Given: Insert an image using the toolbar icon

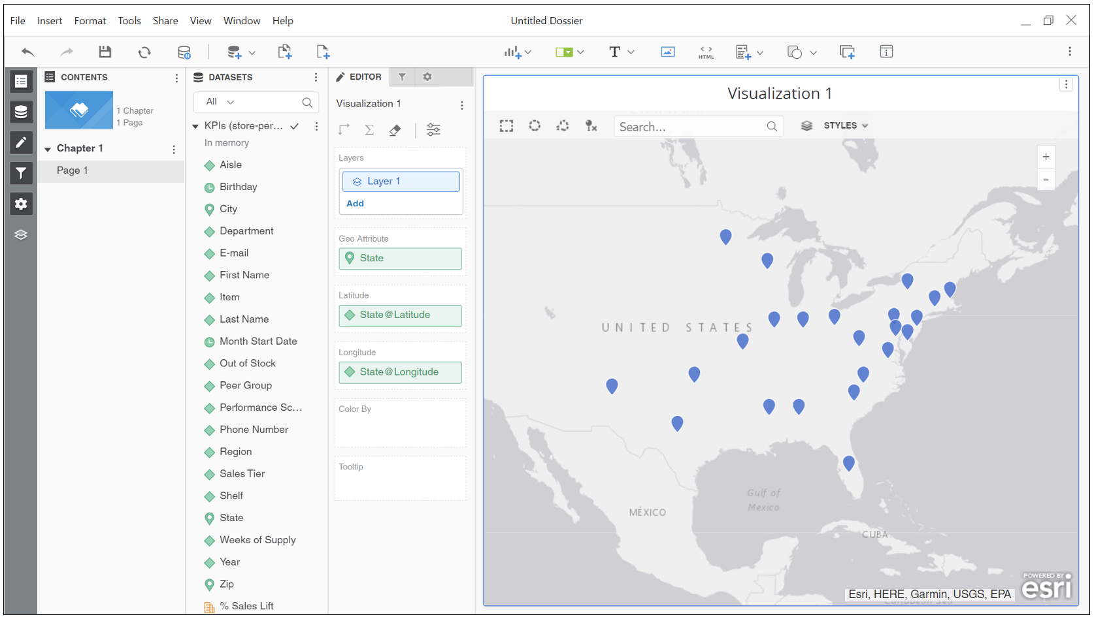Looking at the screenshot, I should [667, 52].
